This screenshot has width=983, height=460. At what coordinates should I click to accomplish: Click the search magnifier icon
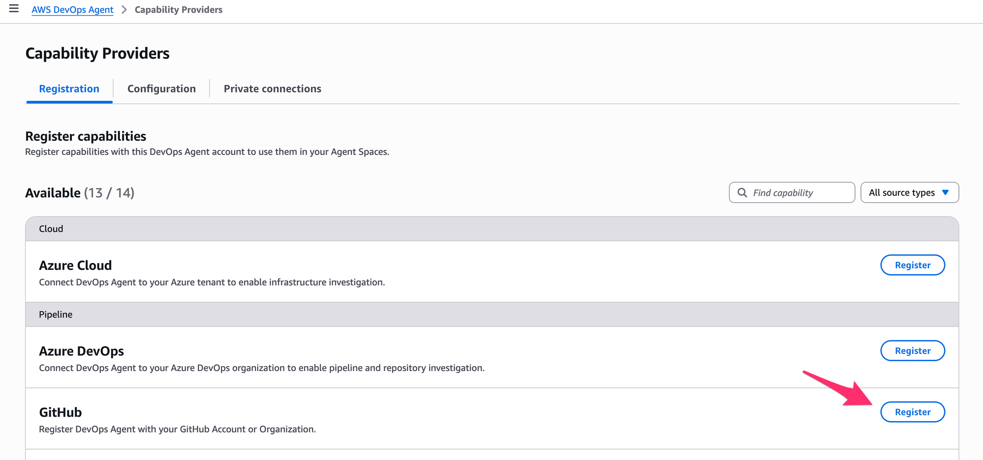(x=742, y=193)
